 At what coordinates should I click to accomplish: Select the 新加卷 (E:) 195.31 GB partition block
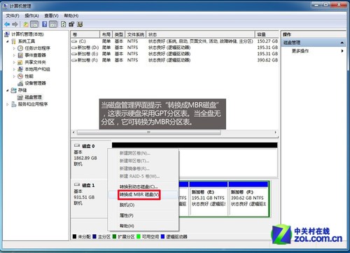point(209,198)
